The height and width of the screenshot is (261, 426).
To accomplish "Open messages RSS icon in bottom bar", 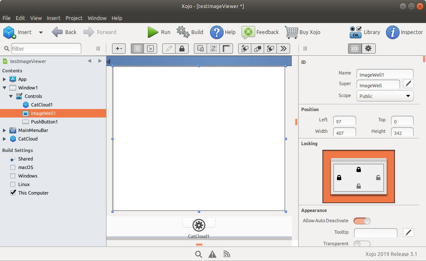I will click(227, 254).
